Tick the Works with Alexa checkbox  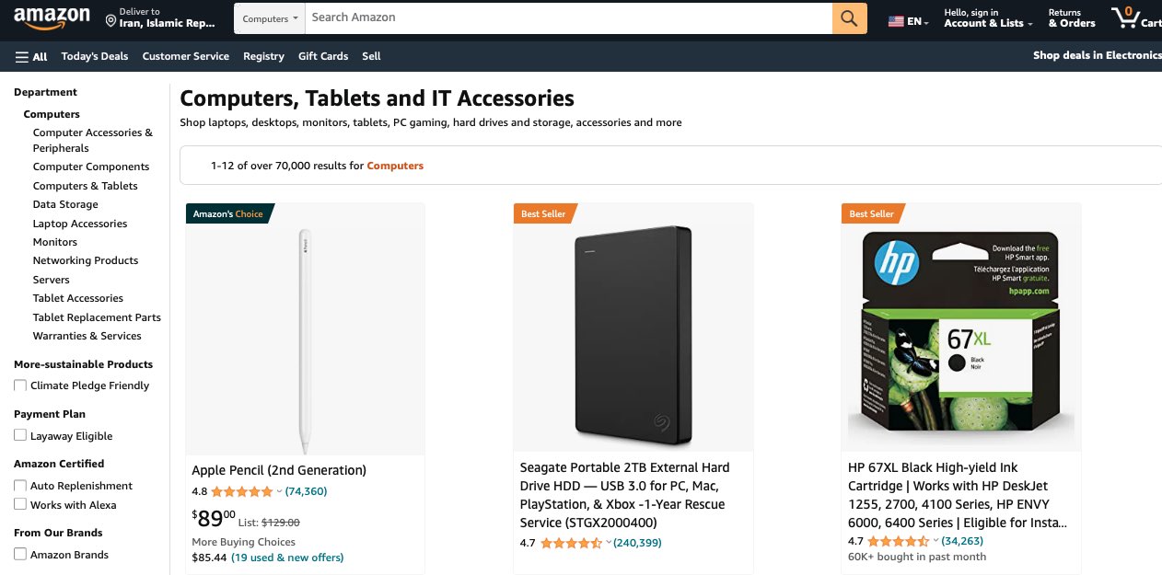(x=20, y=504)
